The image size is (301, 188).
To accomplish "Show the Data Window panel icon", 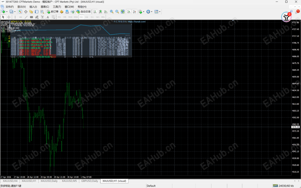I will [26, 12].
